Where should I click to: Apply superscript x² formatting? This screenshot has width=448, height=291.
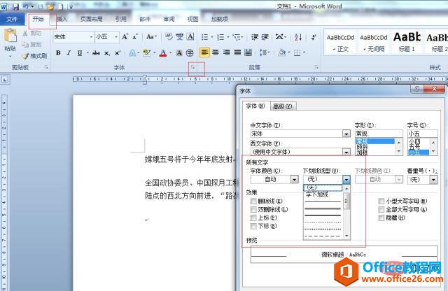coord(118,53)
